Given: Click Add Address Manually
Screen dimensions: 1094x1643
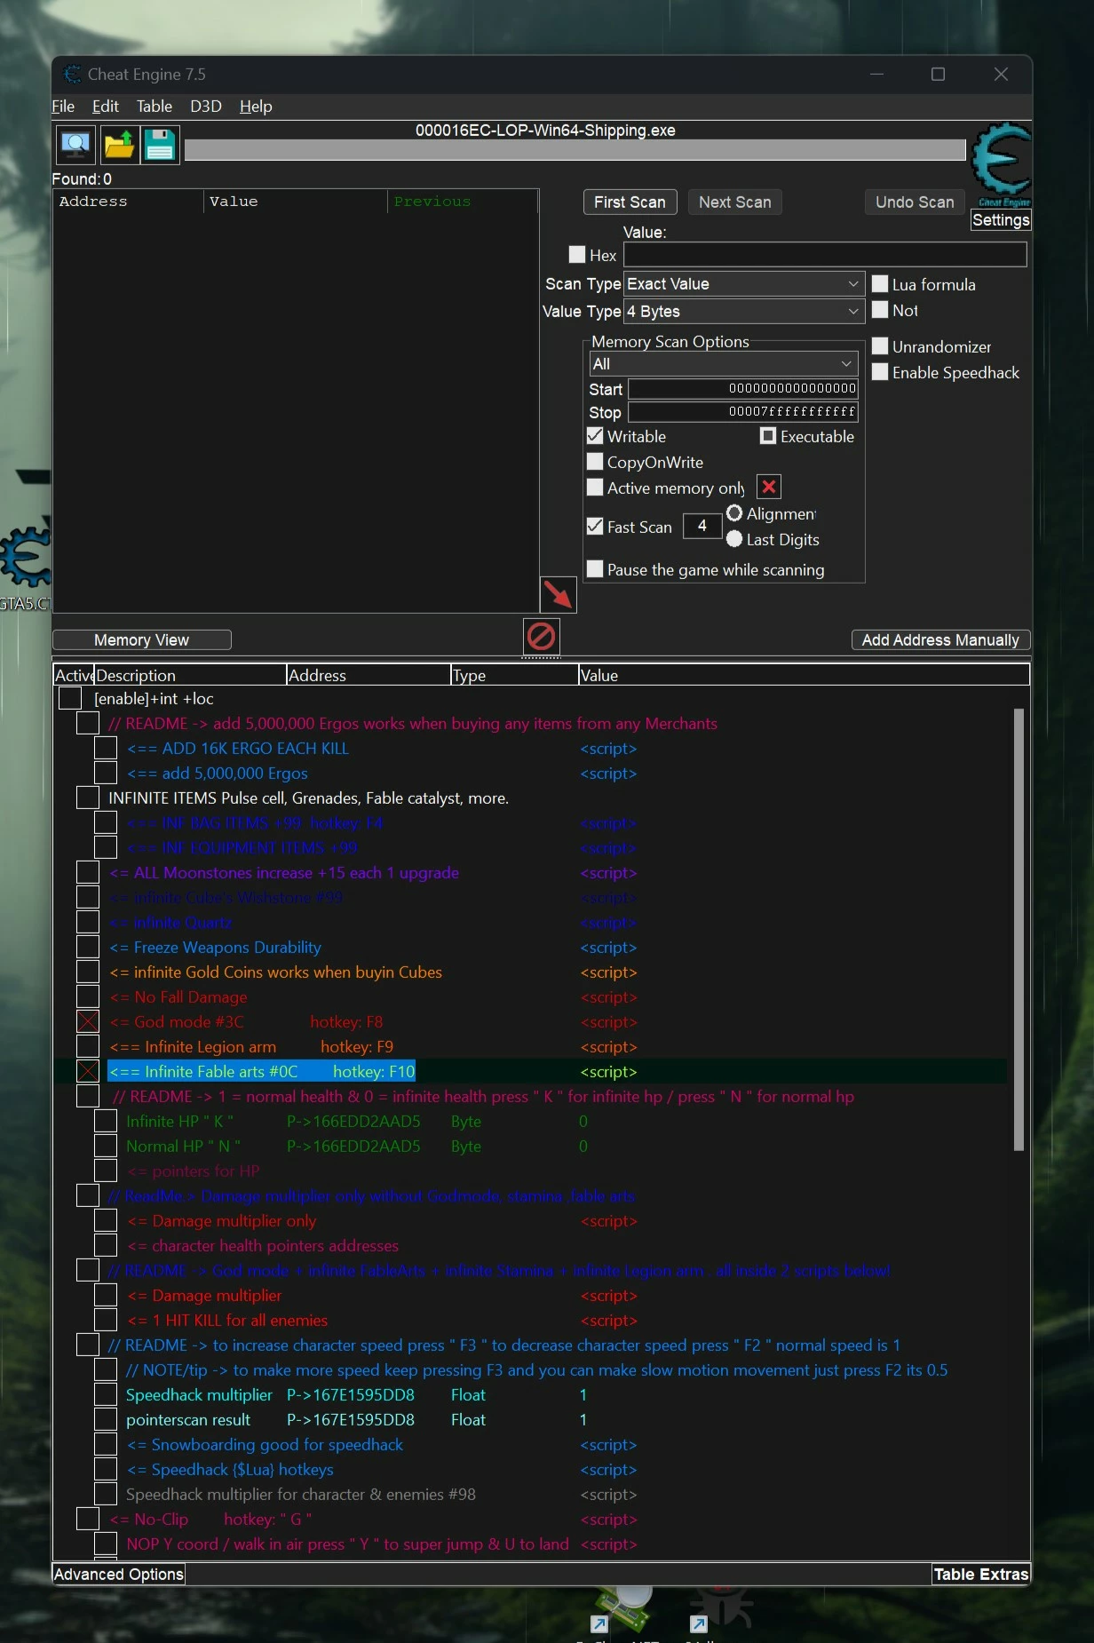Looking at the screenshot, I should pyautogui.click(x=940, y=640).
